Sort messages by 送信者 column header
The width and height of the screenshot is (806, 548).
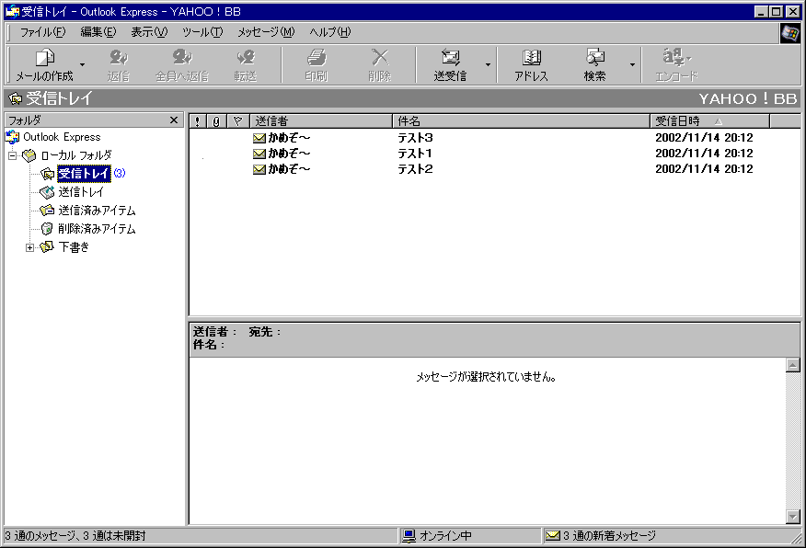click(x=321, y=121)
